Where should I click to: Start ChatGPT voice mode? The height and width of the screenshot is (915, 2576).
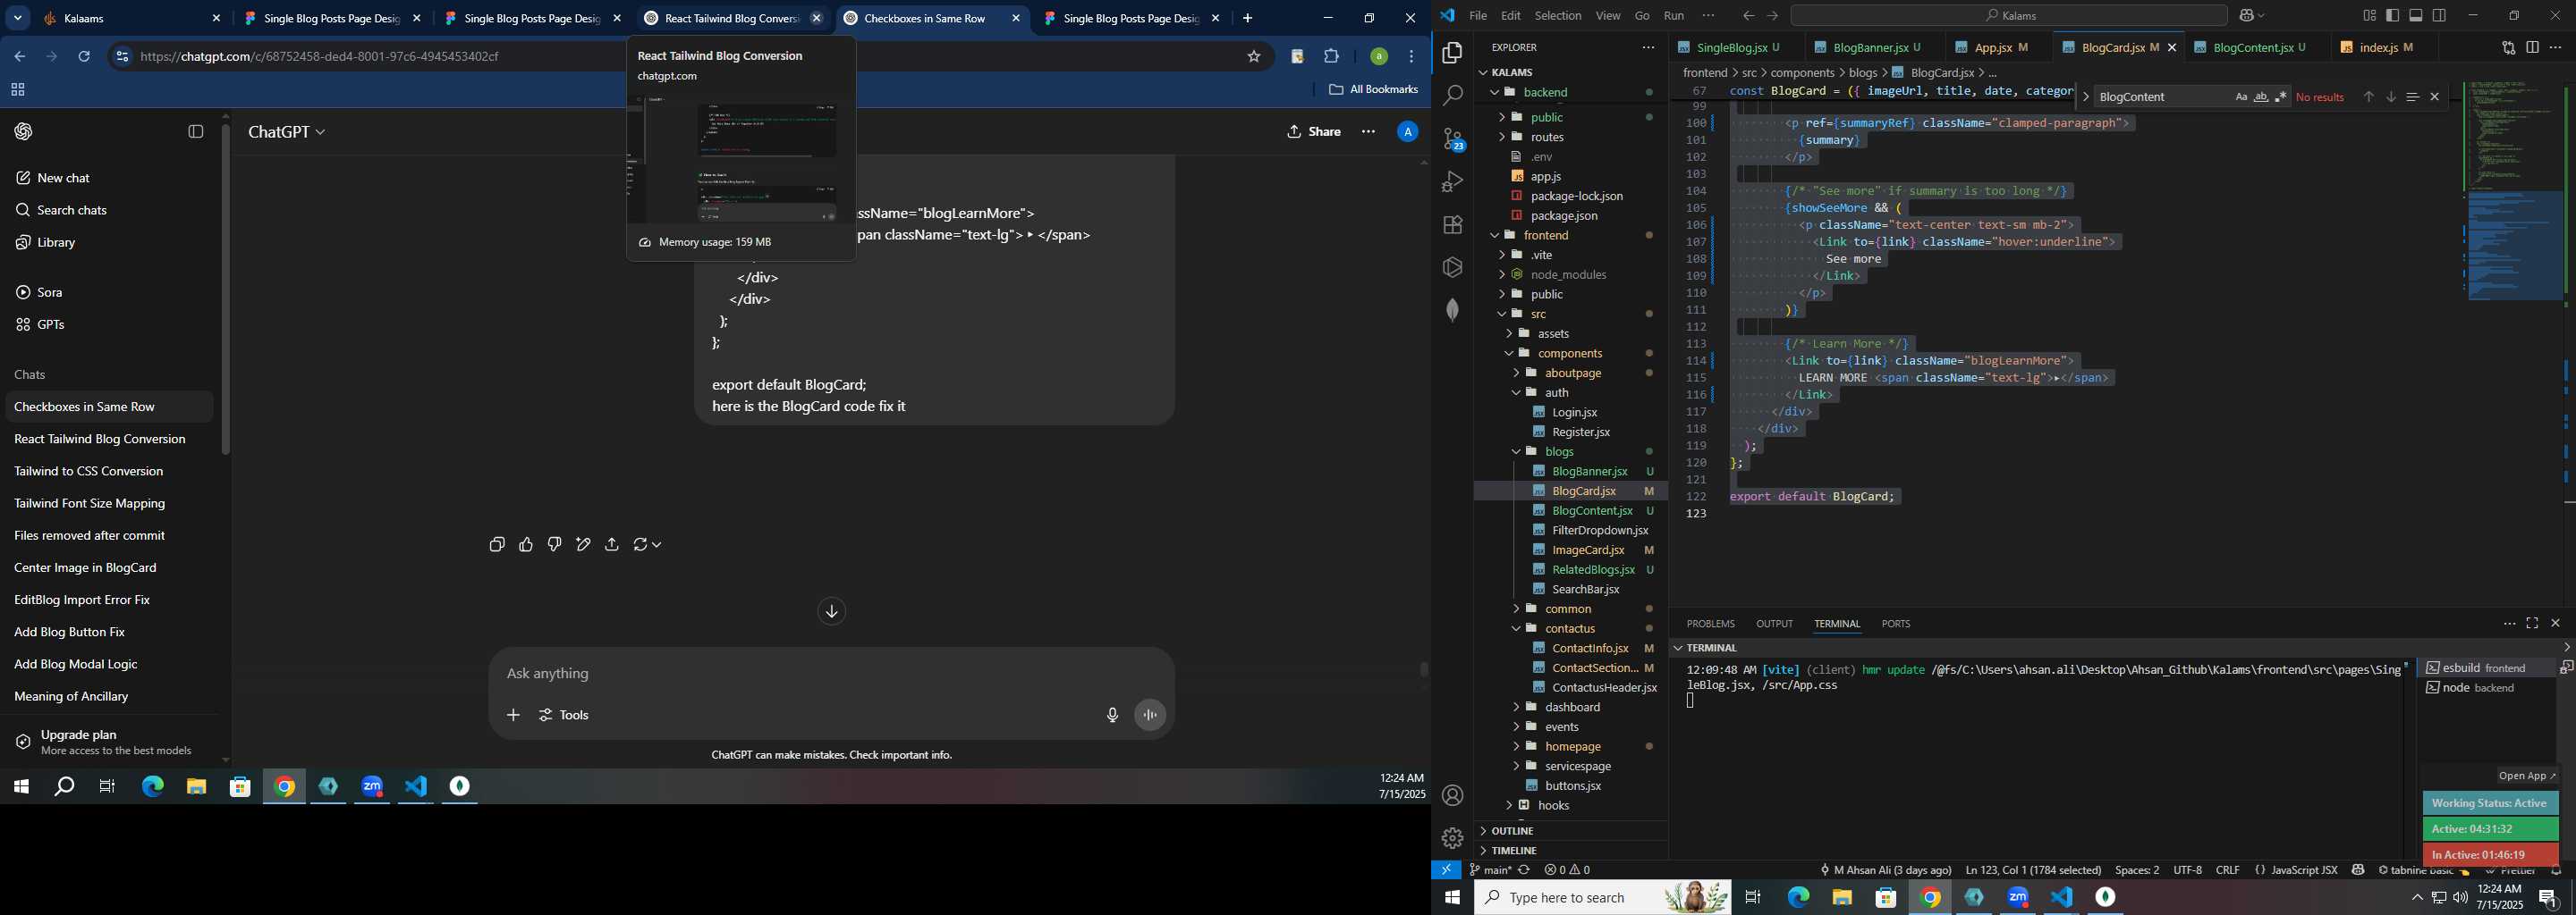tap(1151, 715)
